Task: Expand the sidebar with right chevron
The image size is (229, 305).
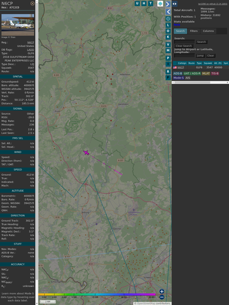Action: click(168, 4)
